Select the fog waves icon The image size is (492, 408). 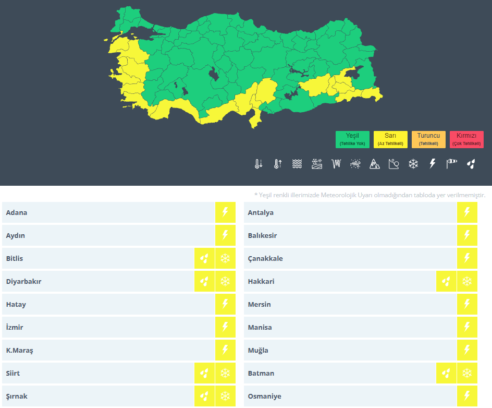point(297,164)
